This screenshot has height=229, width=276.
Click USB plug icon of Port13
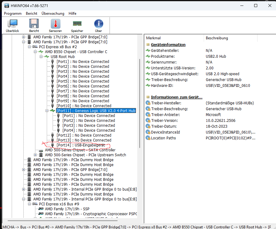tap(52, 140)
